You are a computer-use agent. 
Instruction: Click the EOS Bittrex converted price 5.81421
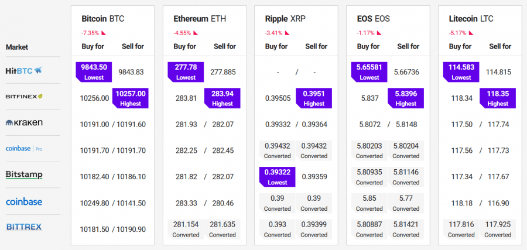(406, 229)
